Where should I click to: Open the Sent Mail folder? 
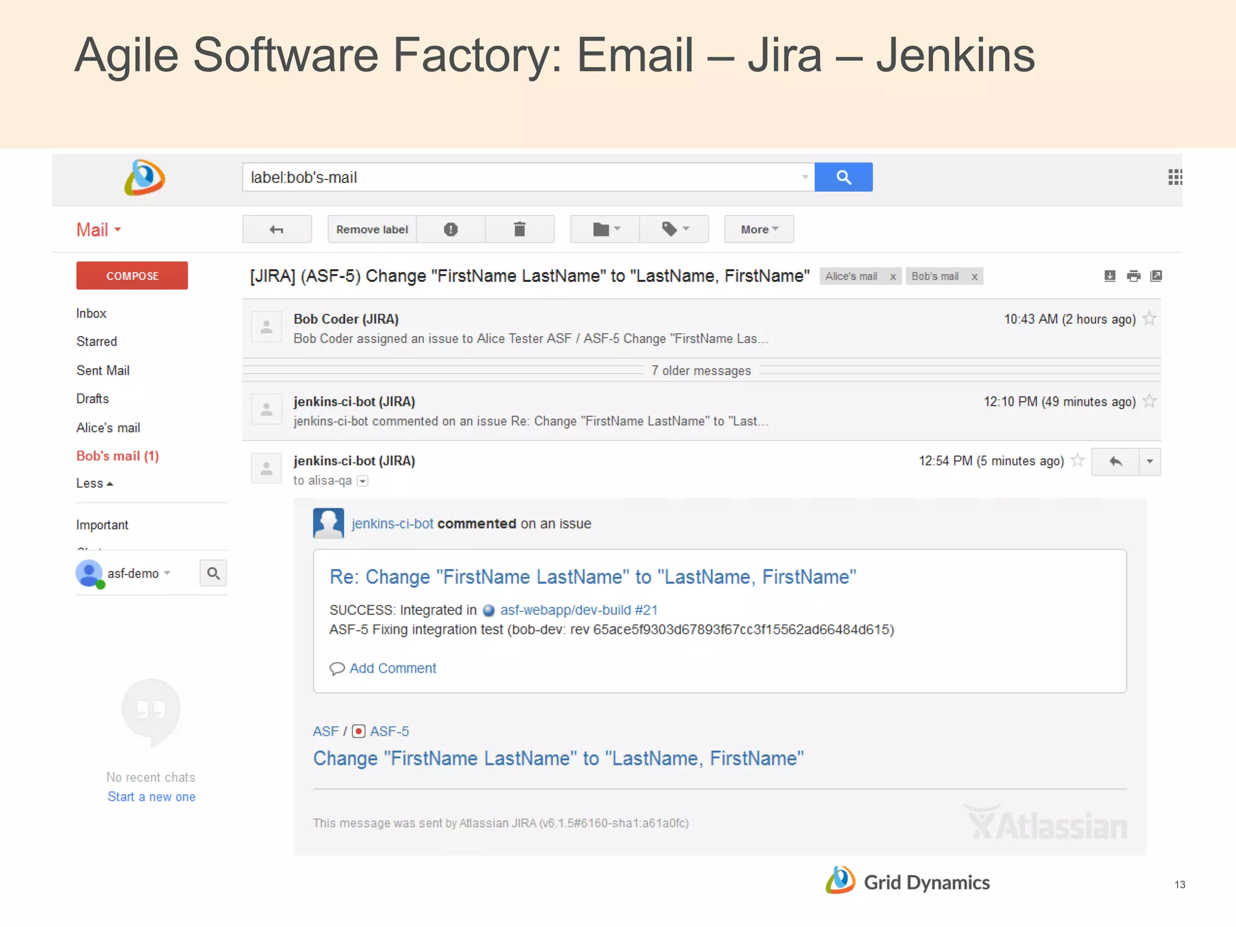[103, 371]
